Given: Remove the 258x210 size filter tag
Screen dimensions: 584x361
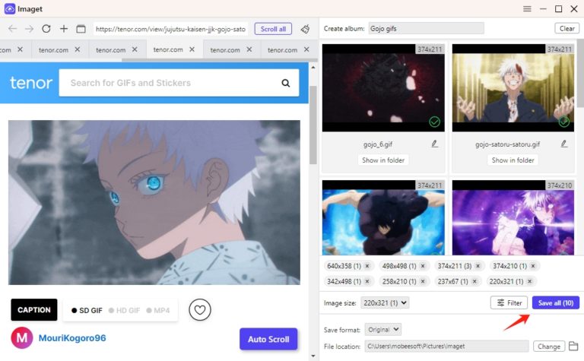Looking at the screenshot, I should [423, 281].
